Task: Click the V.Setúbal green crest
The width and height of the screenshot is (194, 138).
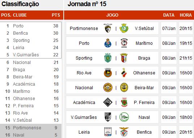Action: coord(124,28)
